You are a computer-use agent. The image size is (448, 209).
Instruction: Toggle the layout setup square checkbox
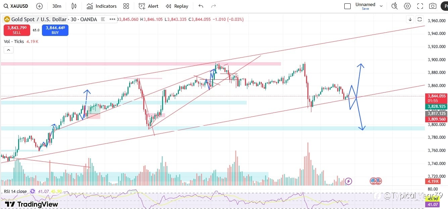click(x=348, y=6)
